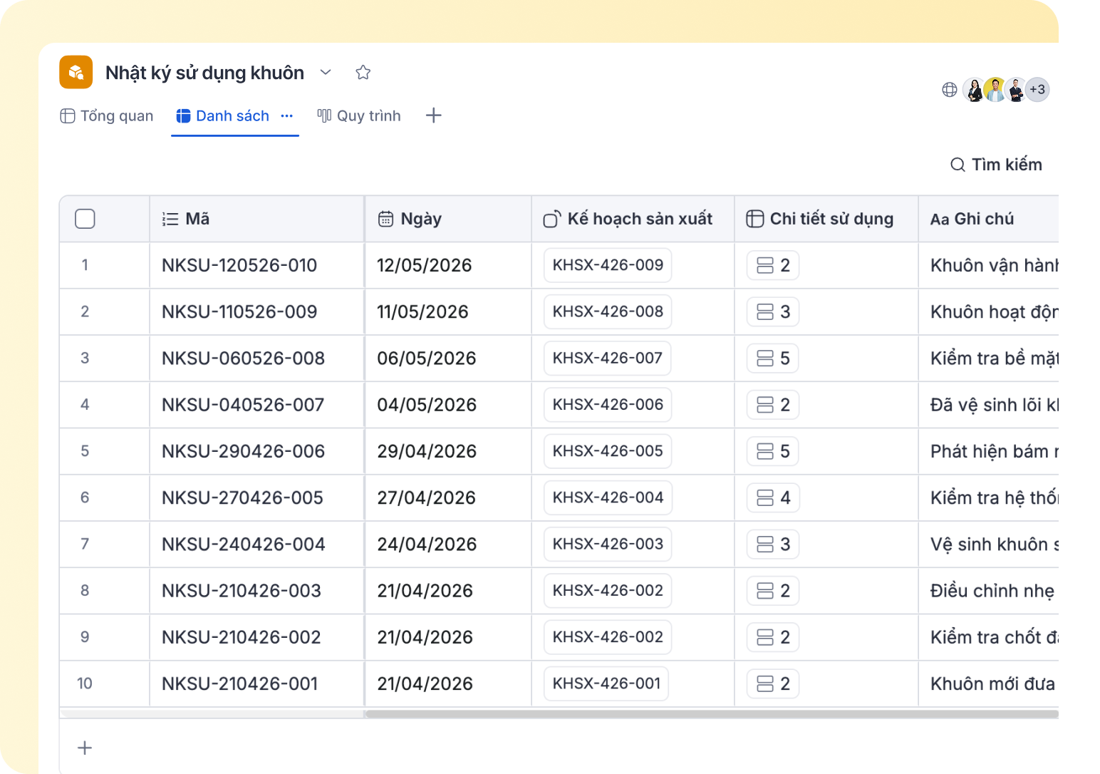Star the Nhật ký sử dụng khuôn page
1100x774 pixels.
[x=363, y=72]
